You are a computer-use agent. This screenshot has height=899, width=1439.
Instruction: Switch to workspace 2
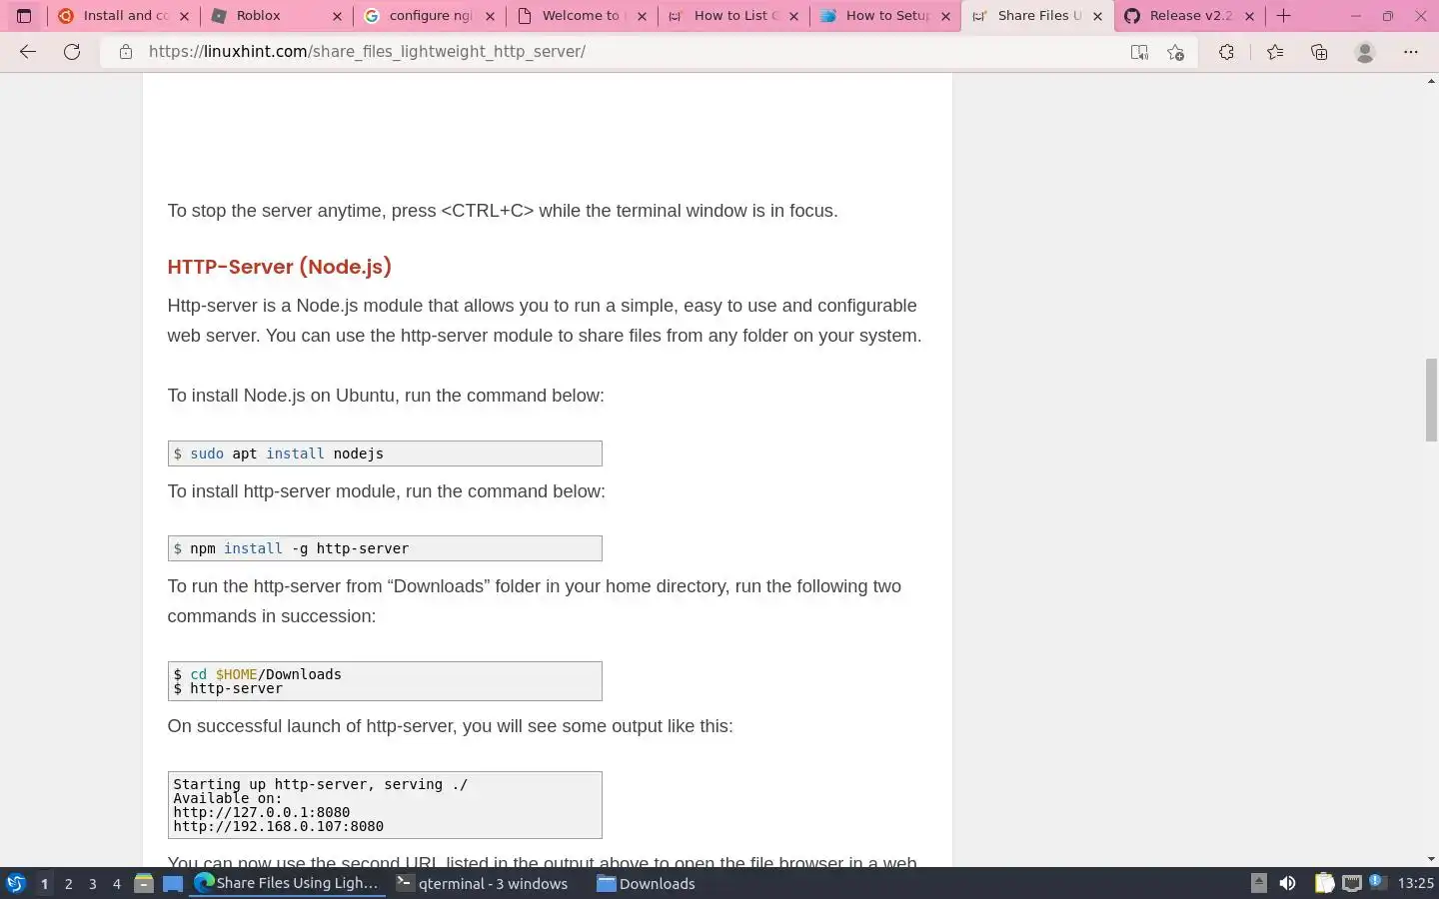pos(68,884)
